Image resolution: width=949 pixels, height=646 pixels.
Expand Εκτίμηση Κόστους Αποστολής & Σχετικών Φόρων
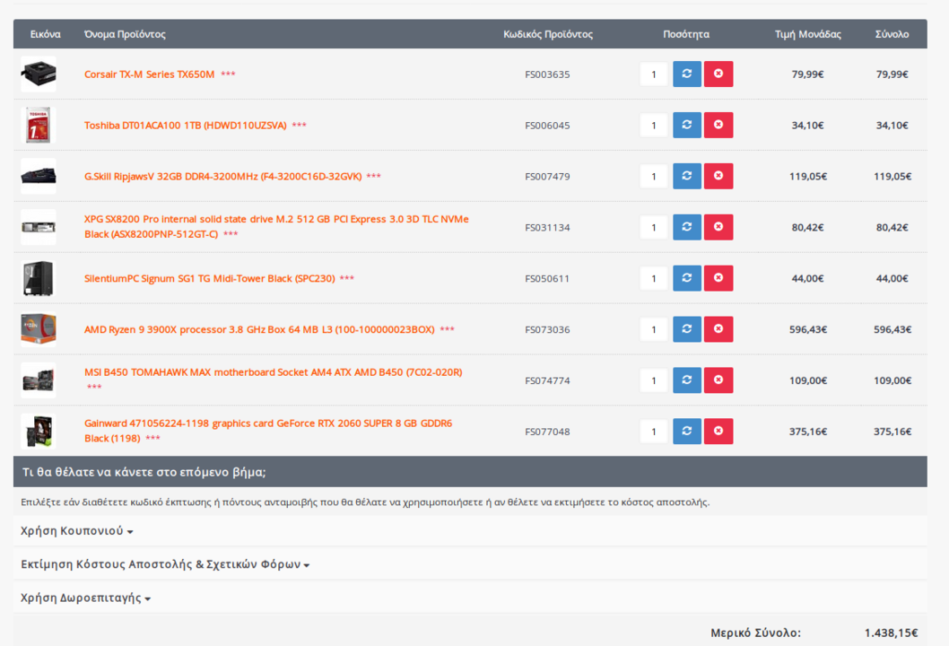[x=165, y=564]
